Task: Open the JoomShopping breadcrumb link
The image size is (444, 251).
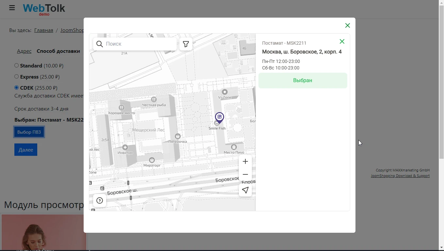Action: pos(72,30)
